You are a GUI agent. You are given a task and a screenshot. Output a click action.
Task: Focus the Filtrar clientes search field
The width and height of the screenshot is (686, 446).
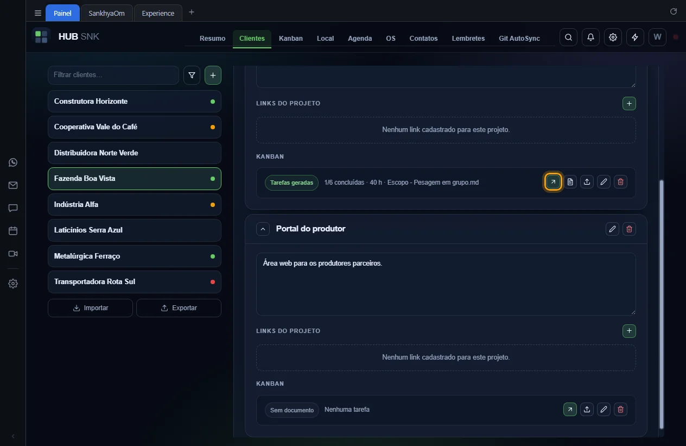[x=113, y=75]
